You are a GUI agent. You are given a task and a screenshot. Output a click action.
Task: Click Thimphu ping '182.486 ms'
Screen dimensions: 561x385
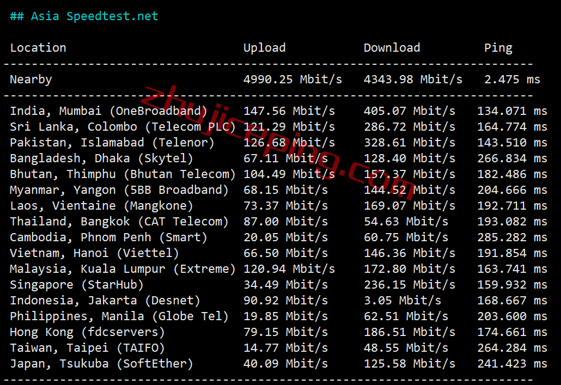point(512,174)
